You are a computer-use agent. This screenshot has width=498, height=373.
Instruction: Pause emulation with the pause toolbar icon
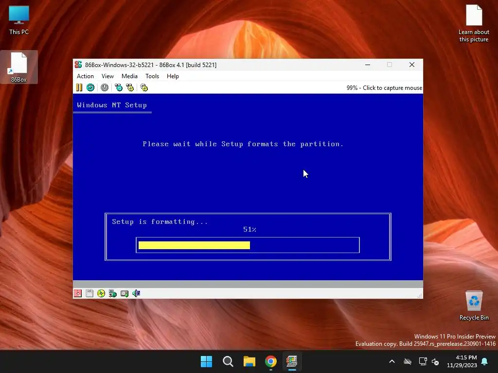coord(79,87)
